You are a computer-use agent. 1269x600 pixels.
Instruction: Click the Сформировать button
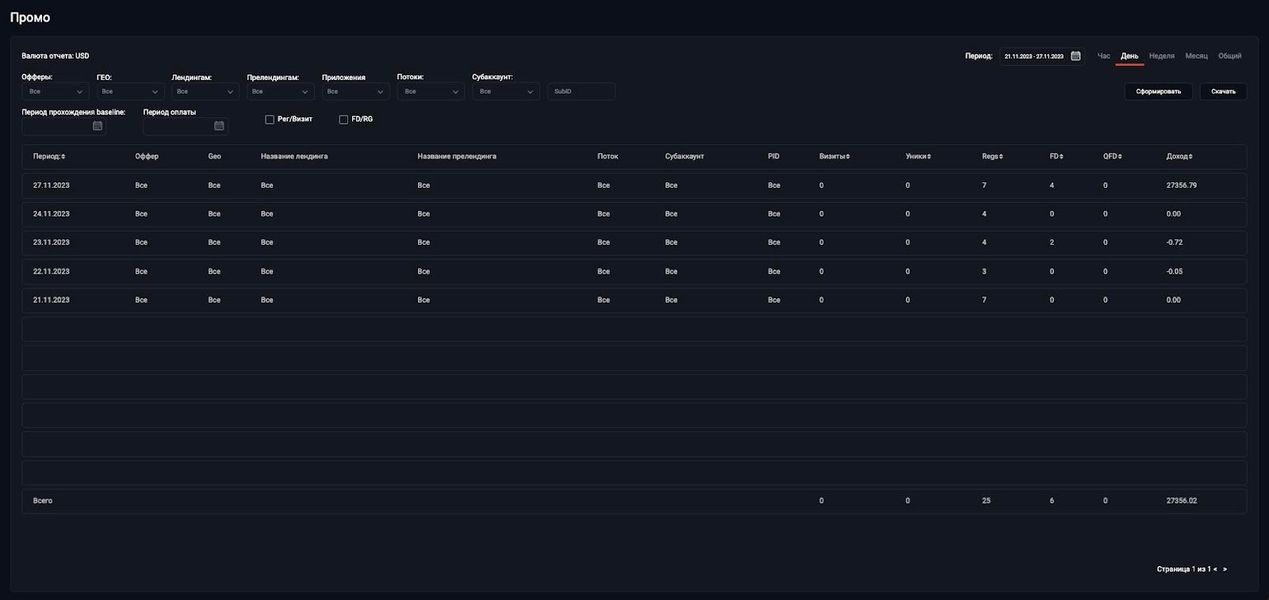[1158, 92]
